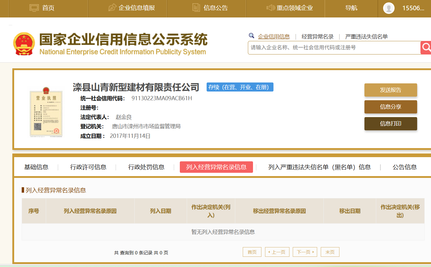Click the national emblem logo
Screen dimensions: 431x267
coord(24,44)
